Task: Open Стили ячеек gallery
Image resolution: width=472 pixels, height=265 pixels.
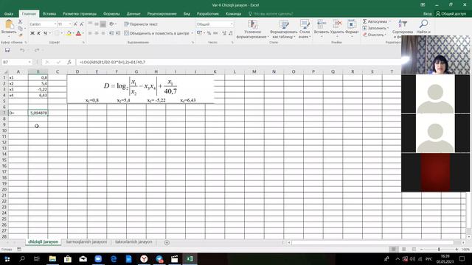Action: 305,29
